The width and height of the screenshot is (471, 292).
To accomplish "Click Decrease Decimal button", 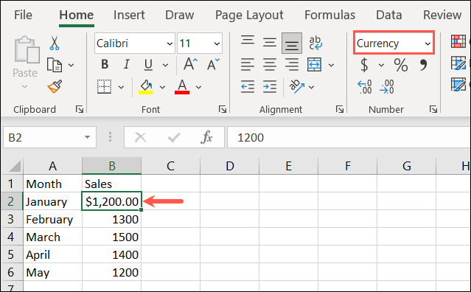I will coord(386,87).
